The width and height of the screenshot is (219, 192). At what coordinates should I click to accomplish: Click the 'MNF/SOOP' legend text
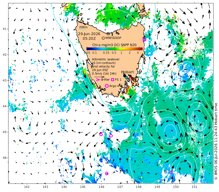(113, 38)
